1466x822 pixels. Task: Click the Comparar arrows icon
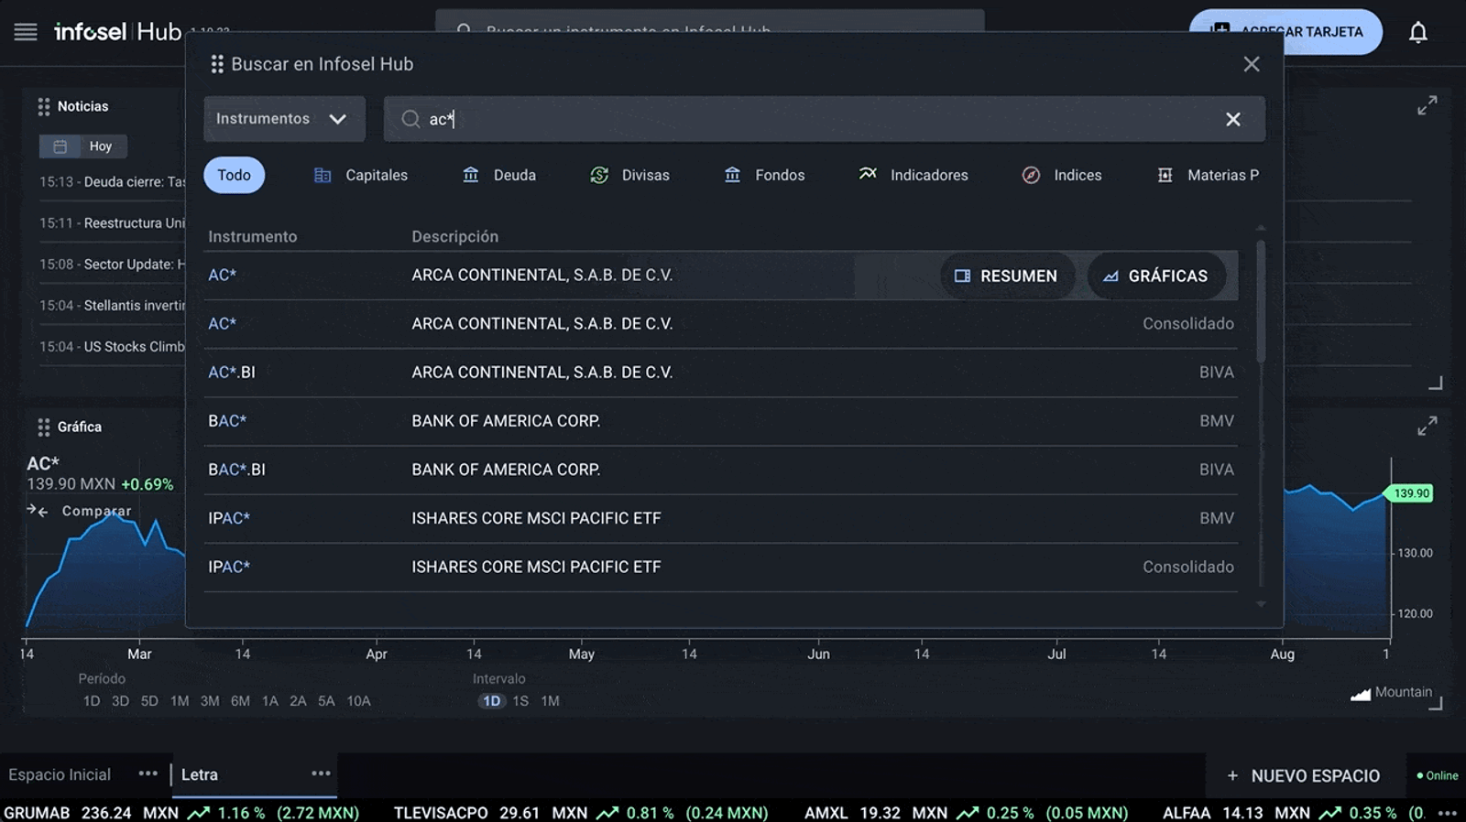[x=38, y=511]
